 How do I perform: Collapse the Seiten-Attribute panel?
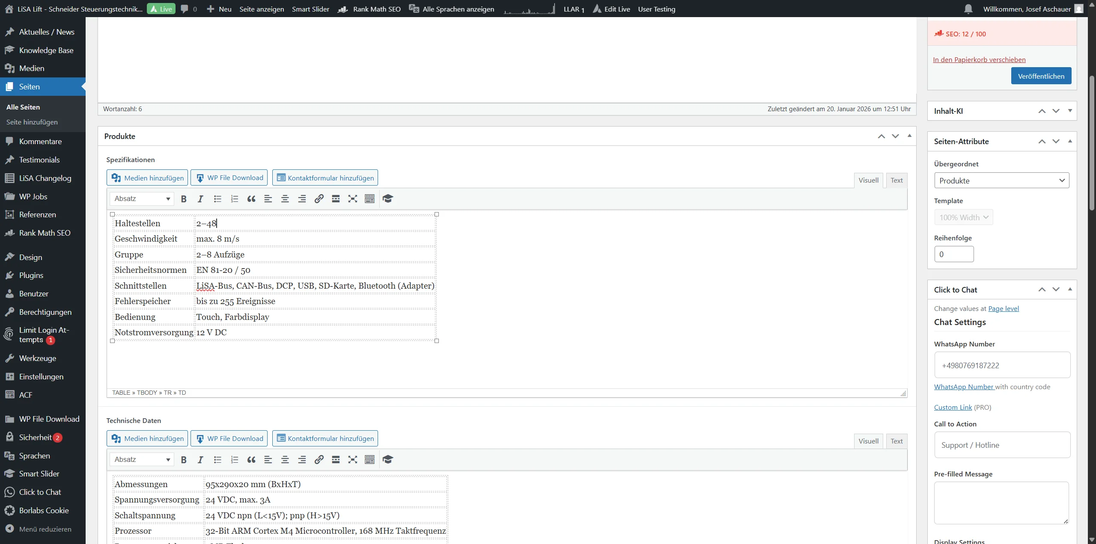point(1069,141)
